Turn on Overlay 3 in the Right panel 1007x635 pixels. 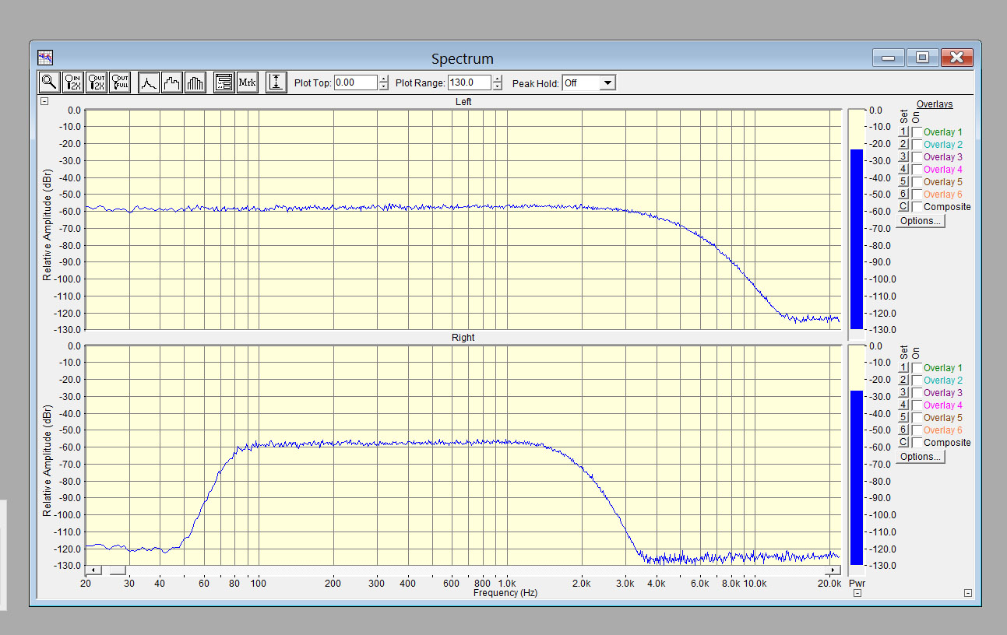click(x=917, y=393)
